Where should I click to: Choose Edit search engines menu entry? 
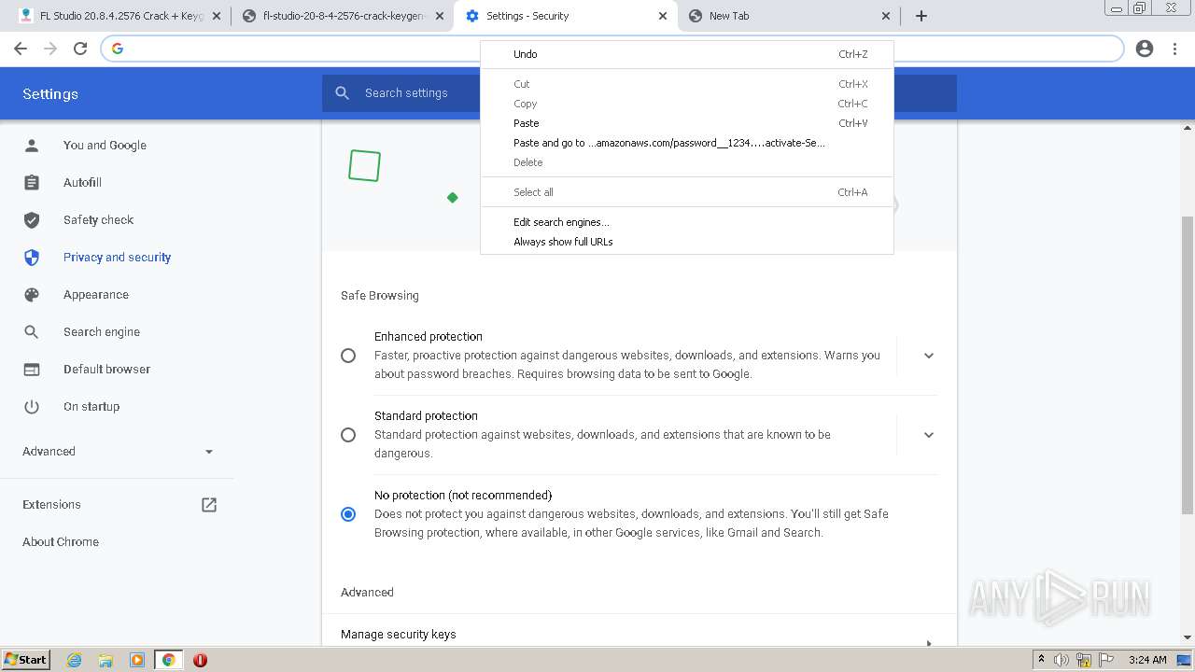tap(687, 222)
